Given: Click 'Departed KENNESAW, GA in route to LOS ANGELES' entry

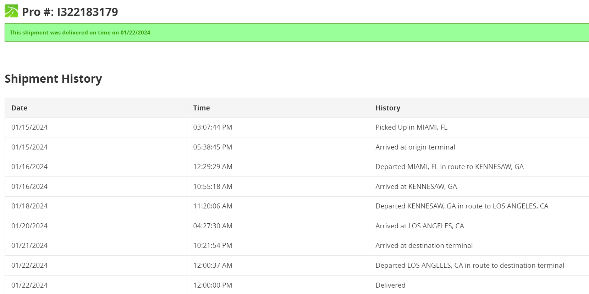Looking at the screenshot, I should pos(462,206).
